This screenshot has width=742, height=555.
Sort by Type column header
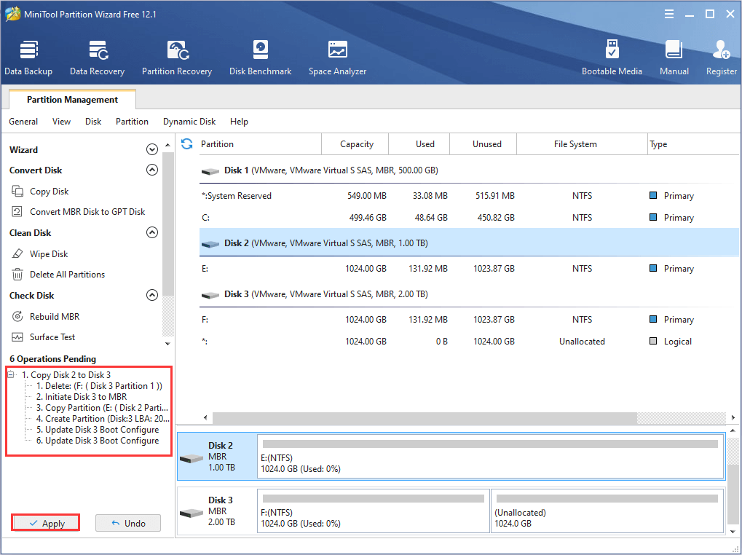tap(692, 143)
